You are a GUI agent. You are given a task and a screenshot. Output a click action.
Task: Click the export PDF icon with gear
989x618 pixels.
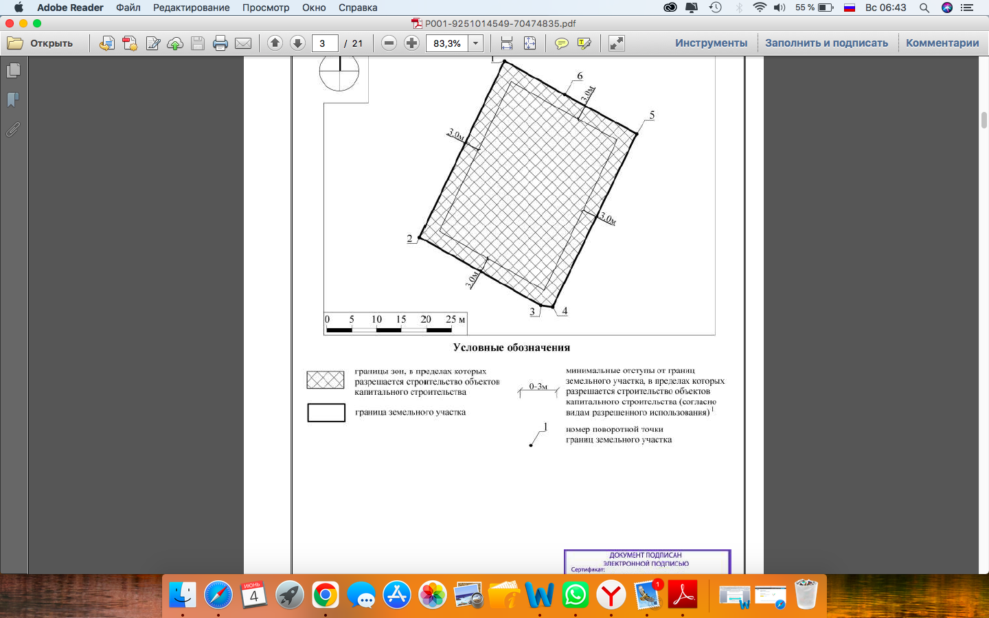click(x=130, y=43)
